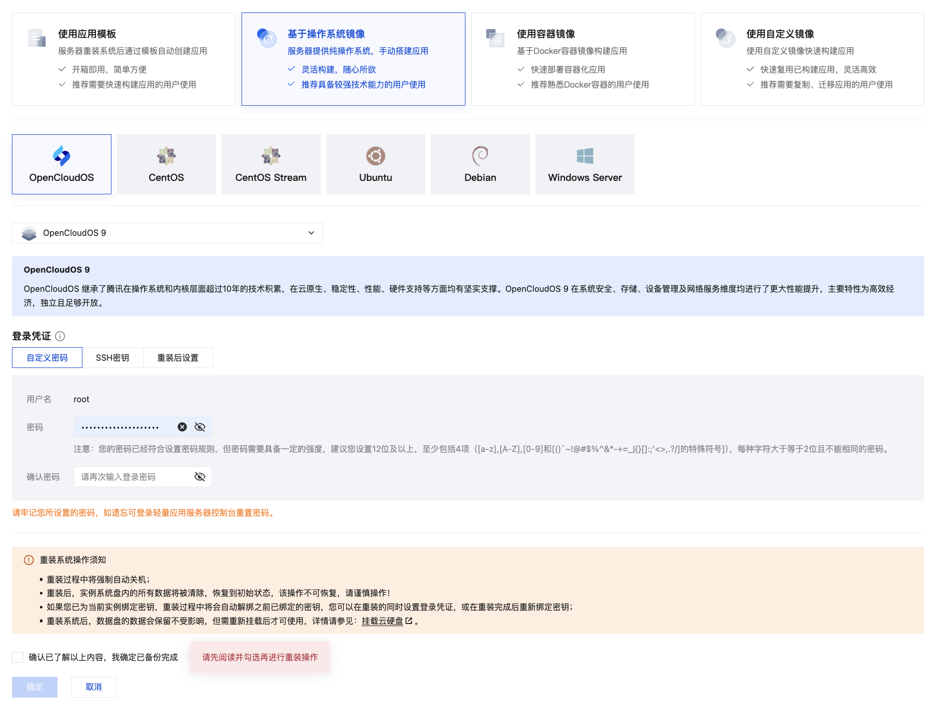This screenshot has height=709, width=935.
Task: Click the 重装系统操作须知 heading text
Action: tap(73, 560)
